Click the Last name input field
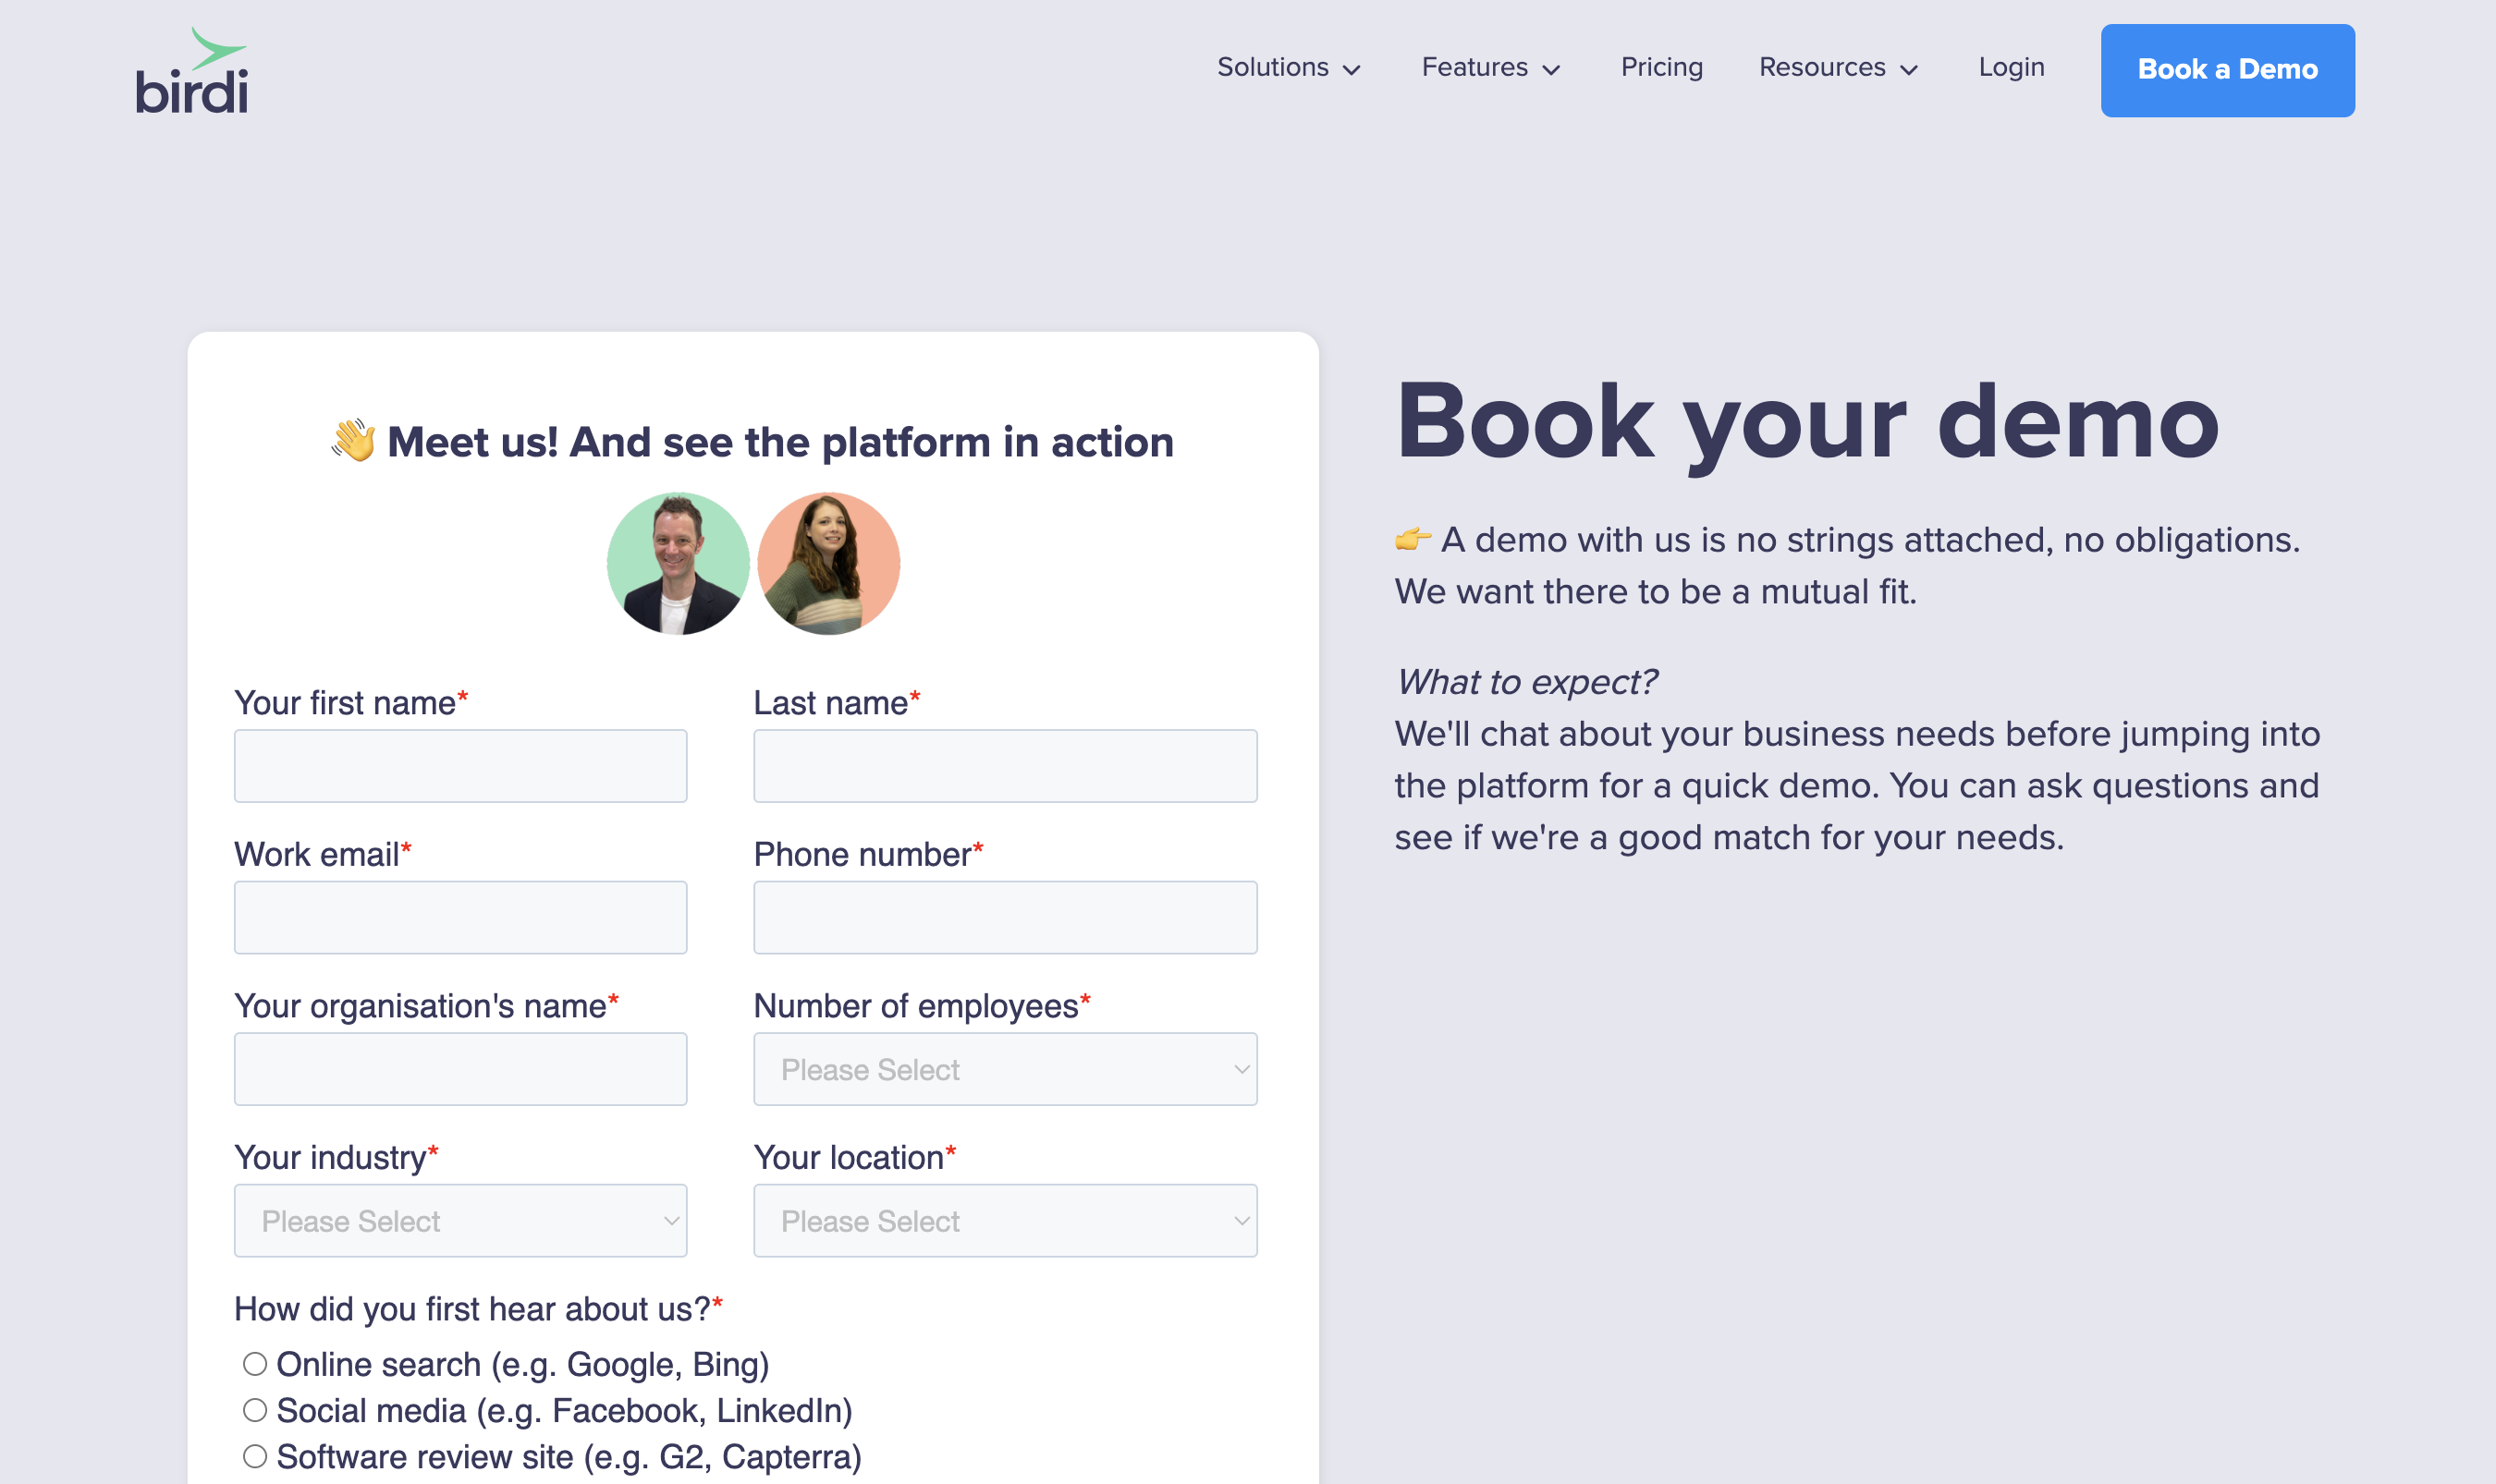 [1003, 765]
